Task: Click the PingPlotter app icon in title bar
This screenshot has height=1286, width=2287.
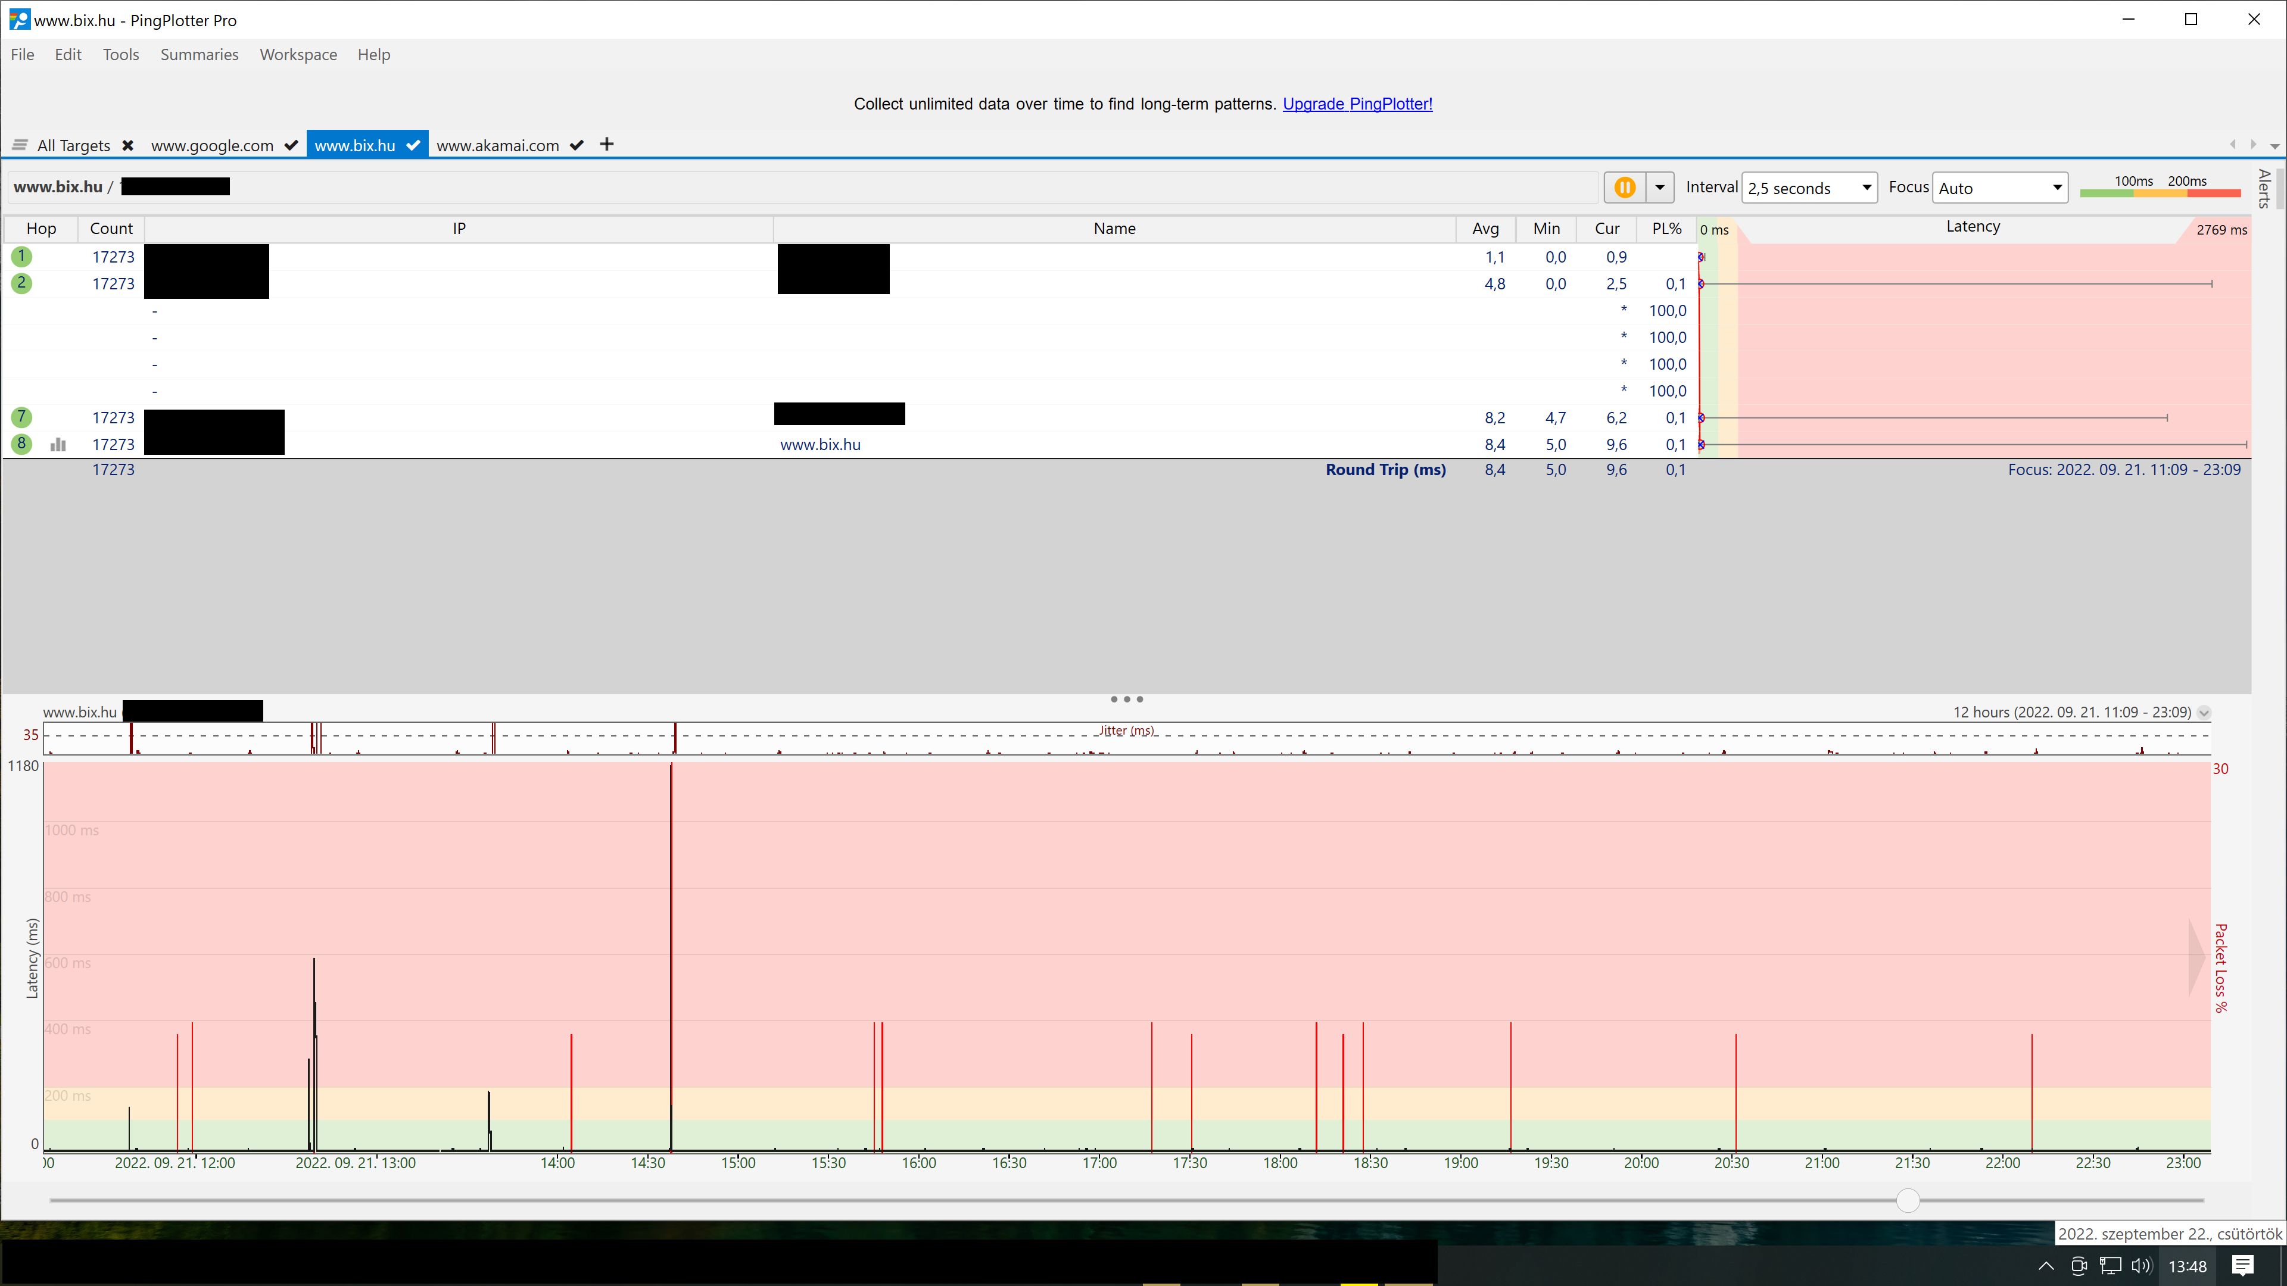Action: (18, 20)
